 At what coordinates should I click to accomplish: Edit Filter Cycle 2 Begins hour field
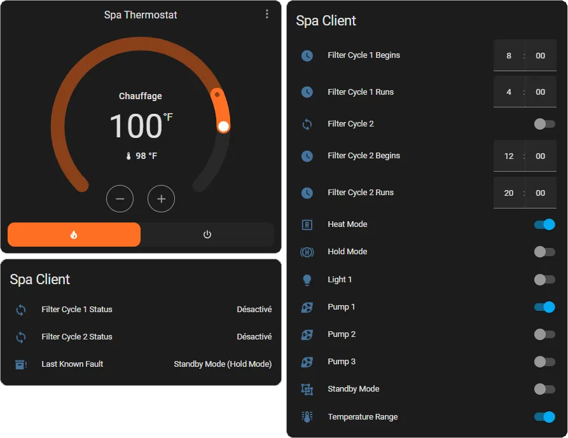click(x=509, y=156)
